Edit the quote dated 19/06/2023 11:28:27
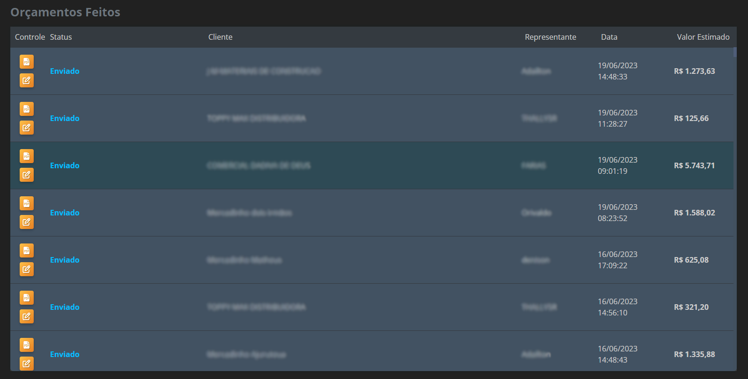The height and width of the screenshot is (379, 748). pyautogui.click(x=27, y=128)
